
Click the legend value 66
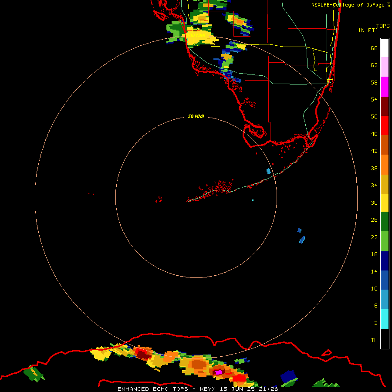click(374, 48)
